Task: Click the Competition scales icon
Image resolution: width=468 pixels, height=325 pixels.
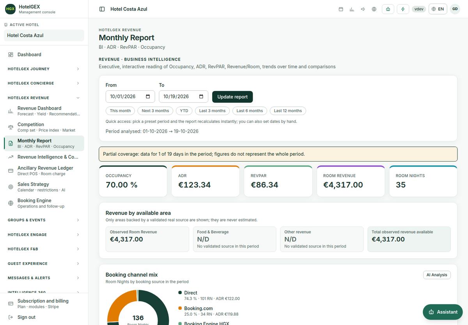Action: (x=11, y=127)
